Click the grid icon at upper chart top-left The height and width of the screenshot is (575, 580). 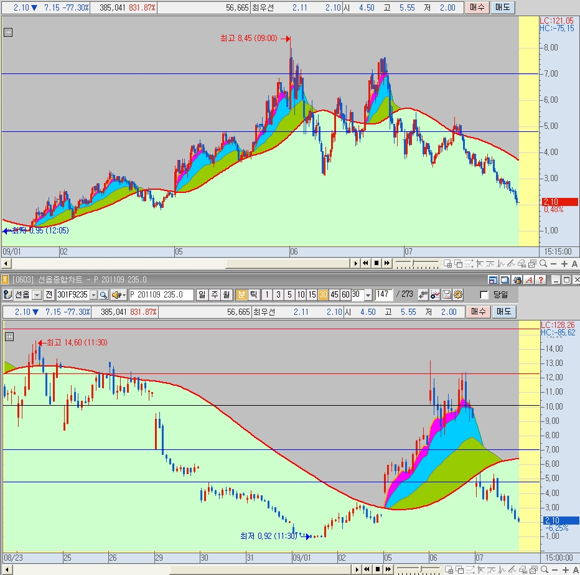[x=8, y=32]
